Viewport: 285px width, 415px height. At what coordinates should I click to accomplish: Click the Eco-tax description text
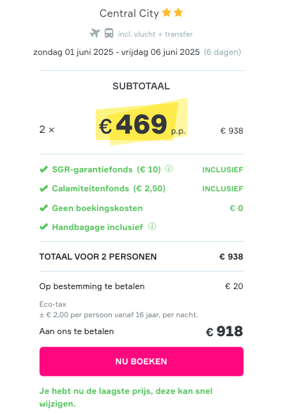[119, 309]
